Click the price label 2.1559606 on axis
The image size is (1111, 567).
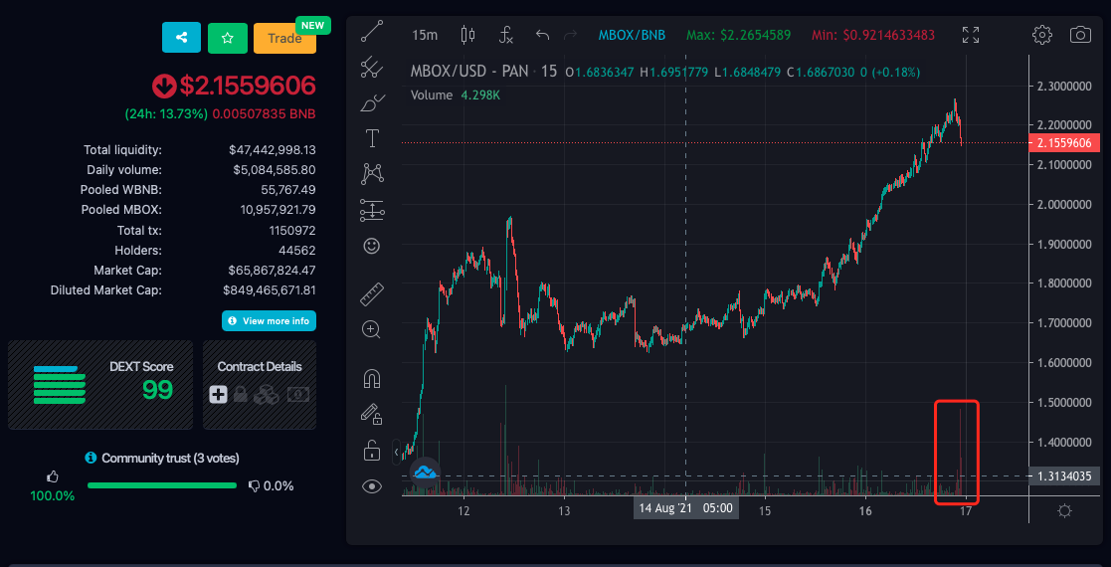1066,143
